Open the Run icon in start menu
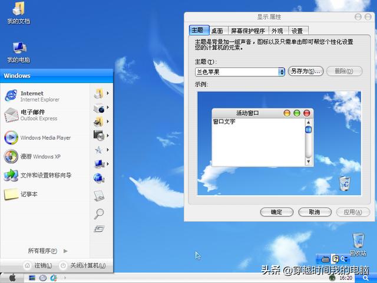The height and width of the screenshot is (283, 377). (99, 229)
